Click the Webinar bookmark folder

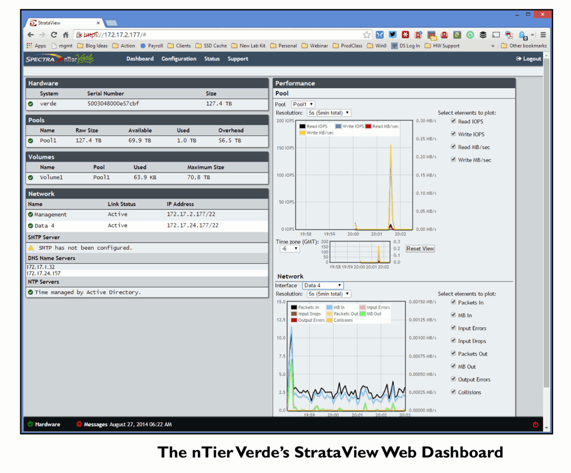point(315,46)
